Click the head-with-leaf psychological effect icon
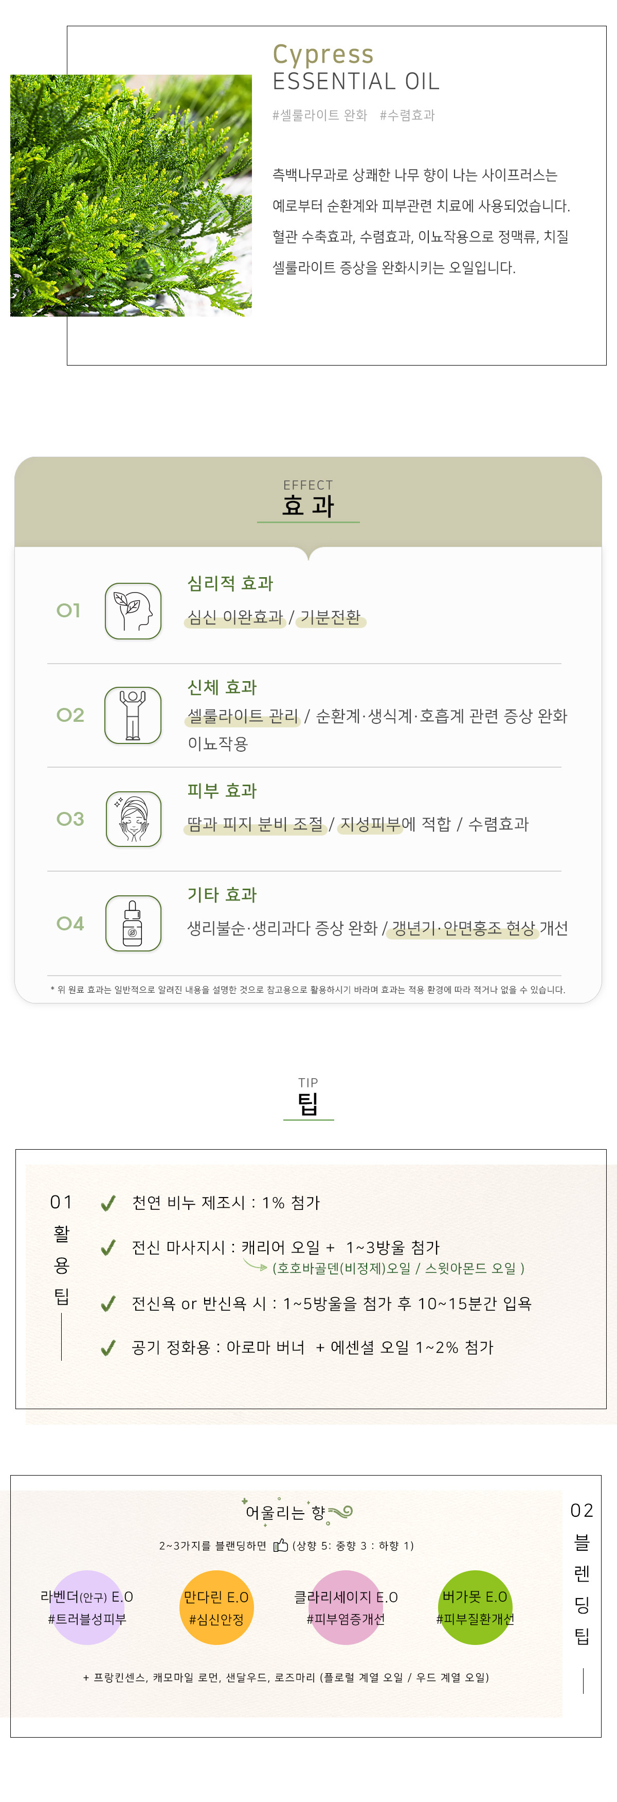The image size is (617, 1802). coord(133,611)
